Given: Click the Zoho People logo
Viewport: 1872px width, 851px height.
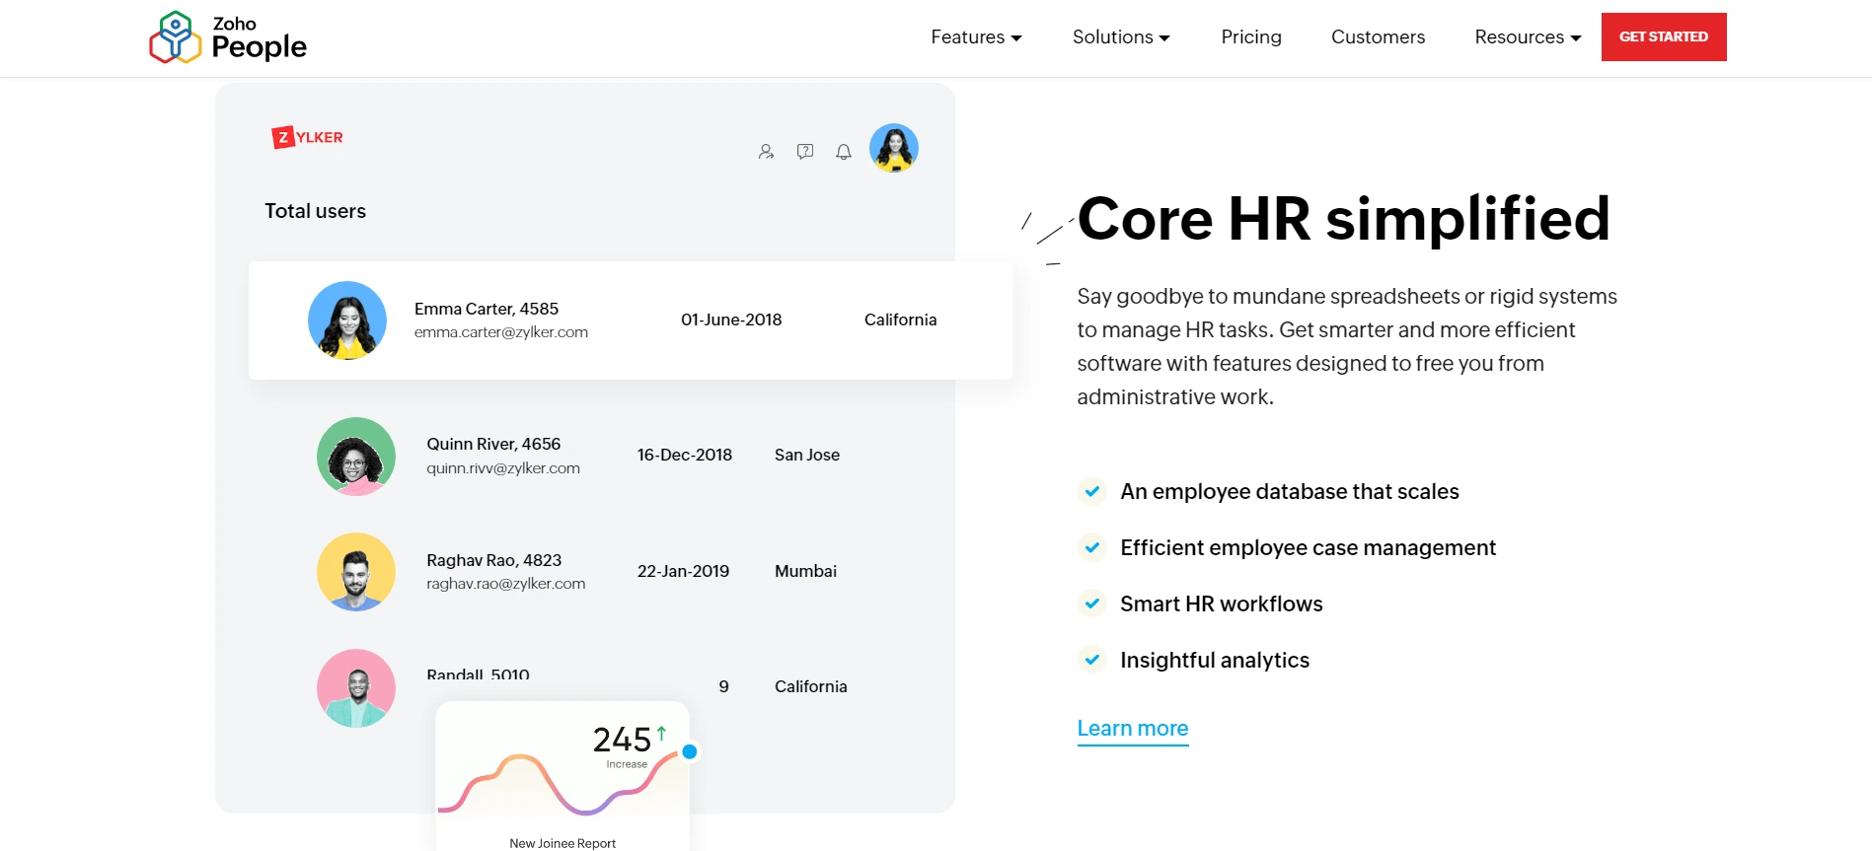Looking at the screenshot, I should [x=228, y=37].
